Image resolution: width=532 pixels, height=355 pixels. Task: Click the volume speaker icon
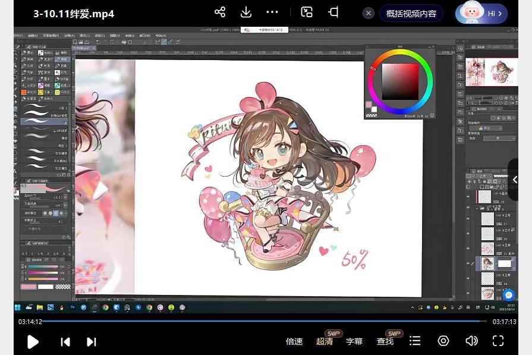click(x=471, y=341)
